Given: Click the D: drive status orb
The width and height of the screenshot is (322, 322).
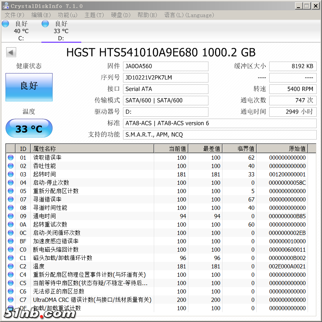Looking at the screenshot, I should 45,24.
